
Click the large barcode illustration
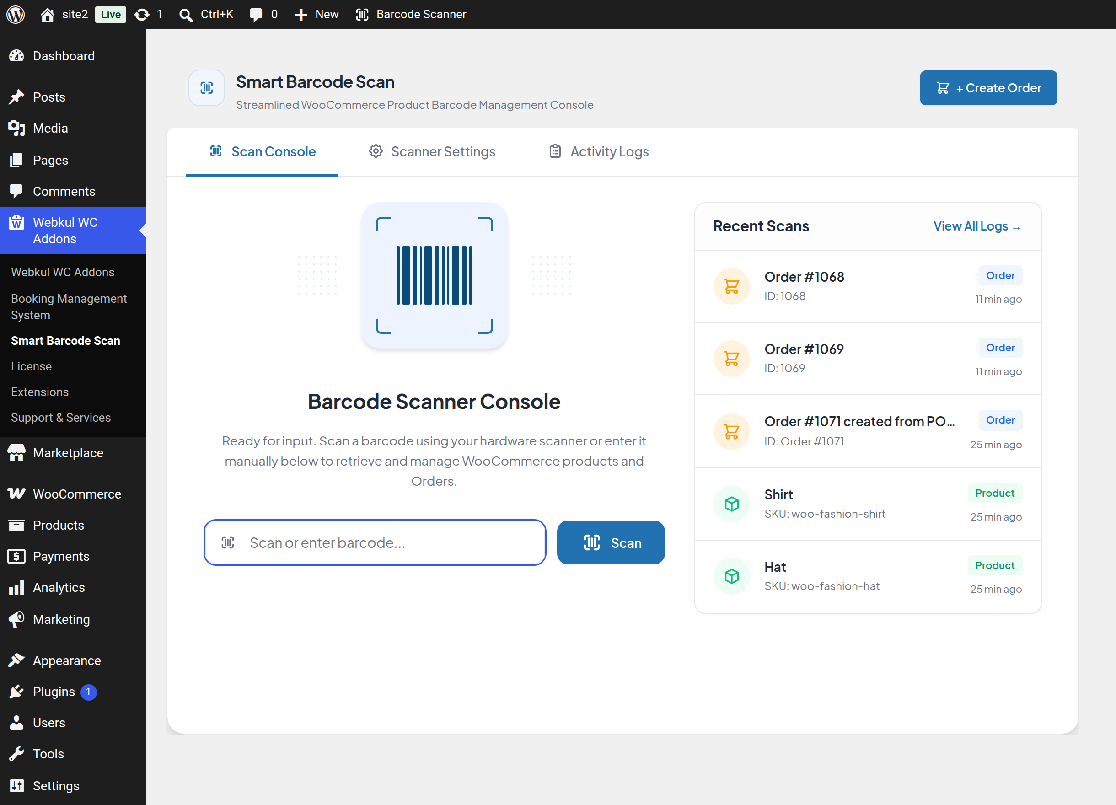pyautogui.click(x=434, y=275)
